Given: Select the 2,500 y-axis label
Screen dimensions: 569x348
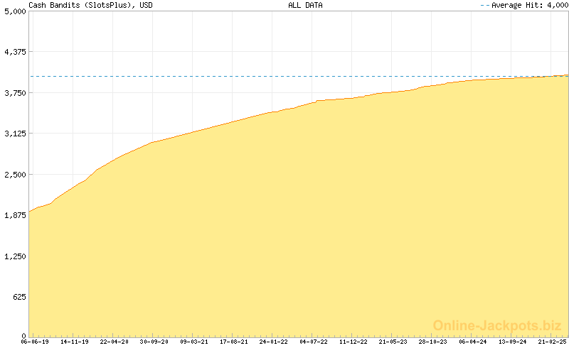Looking at the screenshot, I should coord(13,175).
